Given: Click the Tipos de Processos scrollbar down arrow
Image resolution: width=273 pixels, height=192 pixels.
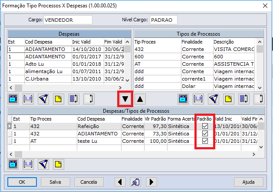Looking at the screenshot, I should click(260, 88).
